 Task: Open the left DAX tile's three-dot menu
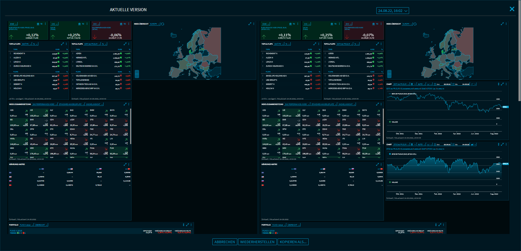(x=129, y=24)
